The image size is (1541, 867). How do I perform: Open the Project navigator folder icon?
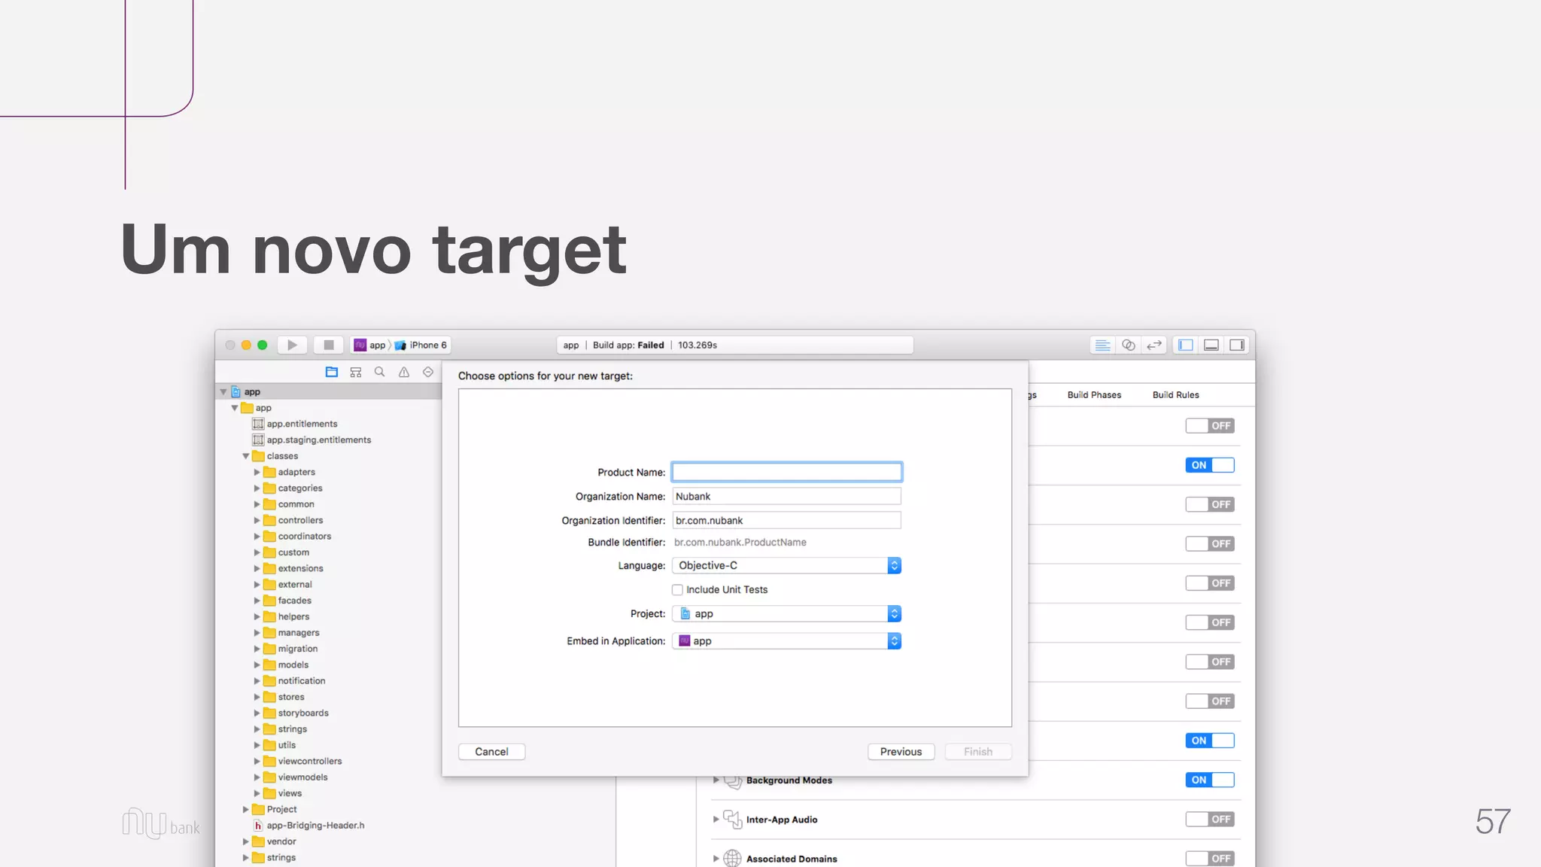(332, 372)
